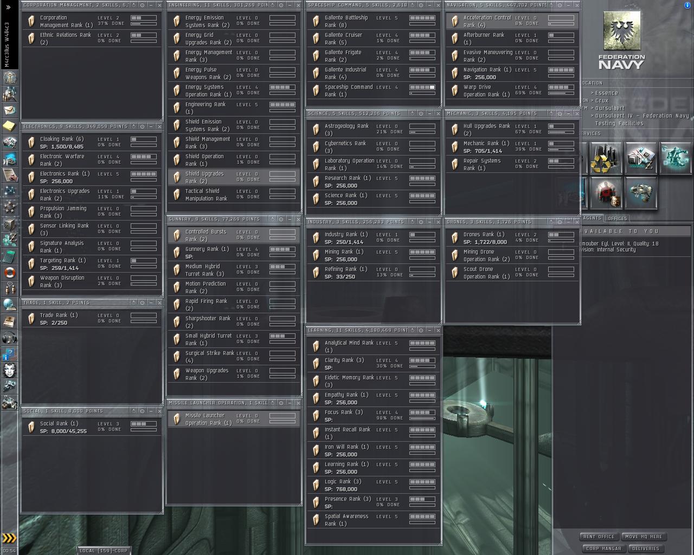The image size is (694, 555).
Task: Open the cyan figure station service icon
Action: click(676, 158)
